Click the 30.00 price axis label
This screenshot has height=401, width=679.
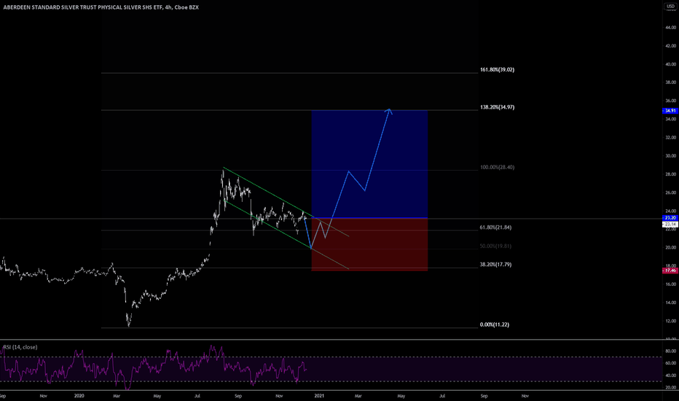[x=671, y=156]
